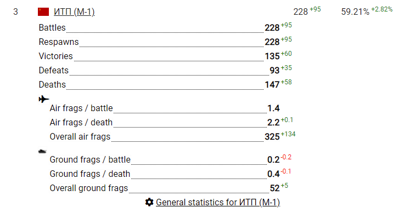This screenshot has height=213, width=403.
Task: Click the Overall air frags value 325
Action: [272, 137]
